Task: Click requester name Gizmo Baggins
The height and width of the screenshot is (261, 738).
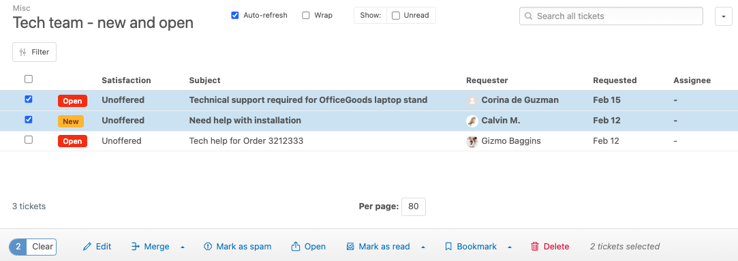Action: pos(511,141)
